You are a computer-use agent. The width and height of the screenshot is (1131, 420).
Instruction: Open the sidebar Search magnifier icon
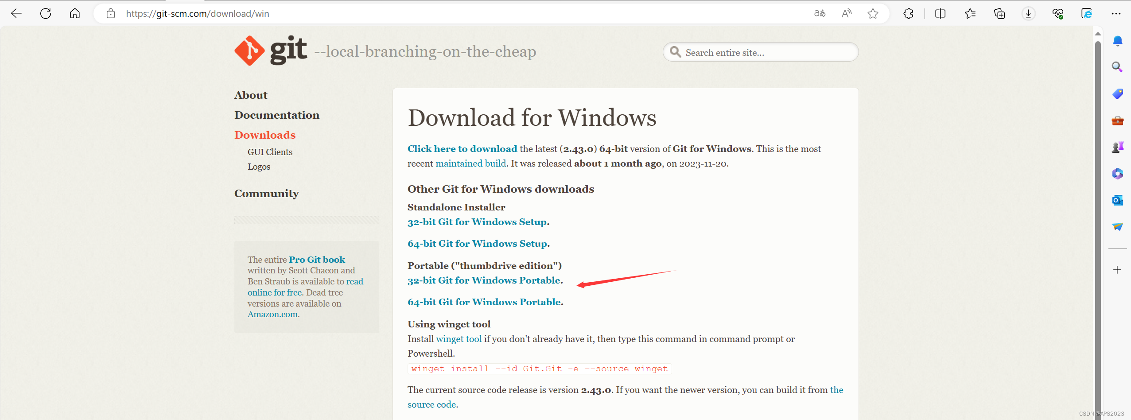coord(1117,67)
